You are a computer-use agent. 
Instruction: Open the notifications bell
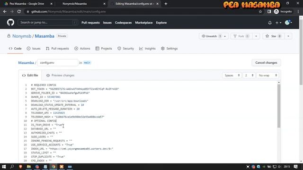270,23
